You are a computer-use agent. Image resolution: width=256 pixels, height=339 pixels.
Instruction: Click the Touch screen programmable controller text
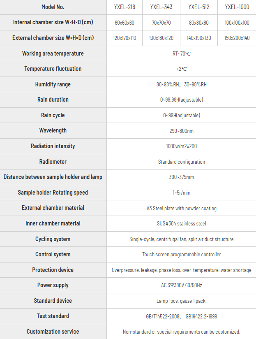[x=182, y=255]
